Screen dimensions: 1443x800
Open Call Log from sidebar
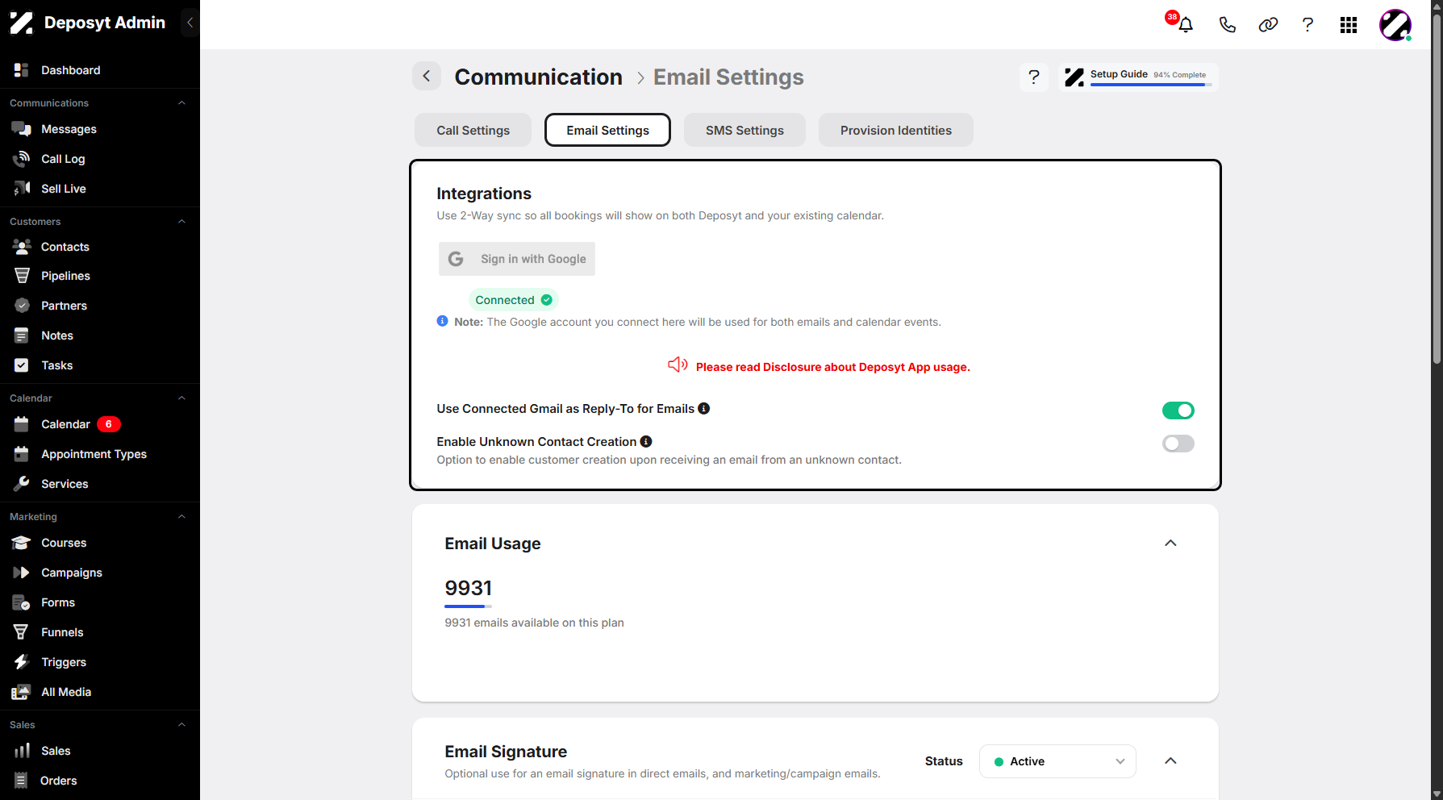pos(63,159)
